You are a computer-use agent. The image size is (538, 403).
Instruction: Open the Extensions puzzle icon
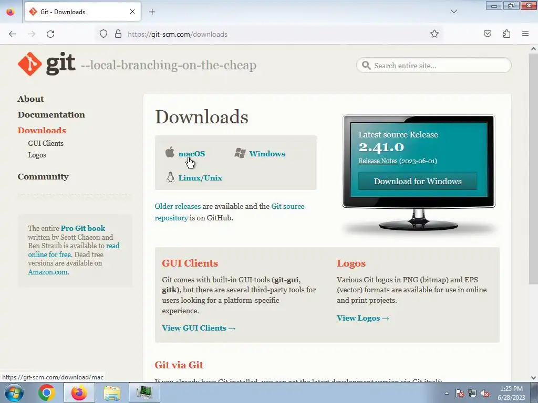(x=506, y=34)
